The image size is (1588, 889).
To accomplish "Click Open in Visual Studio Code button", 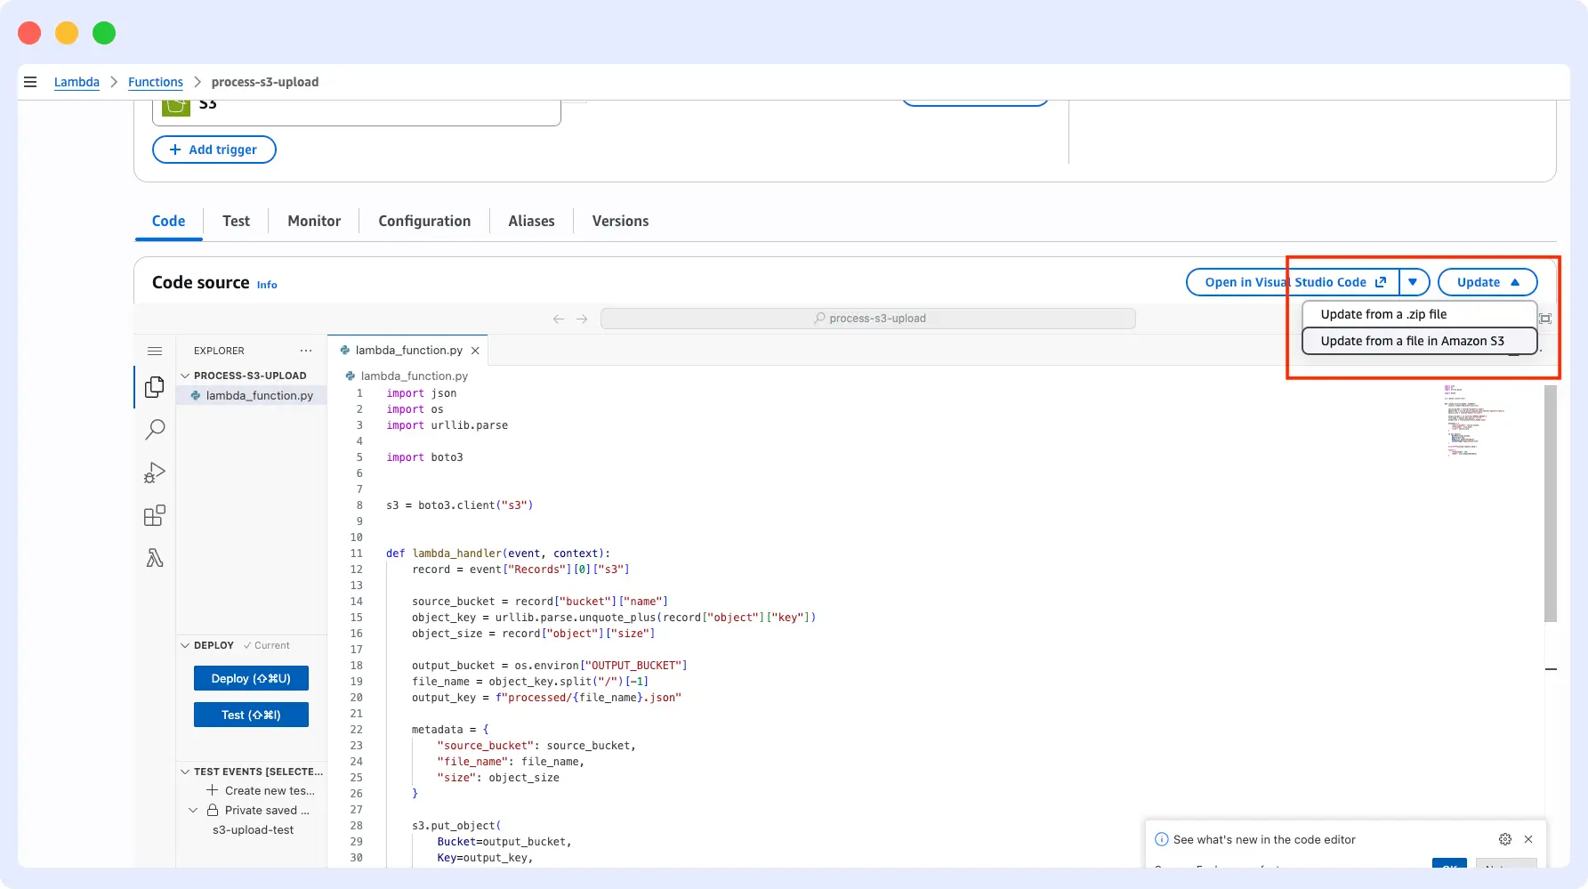I will coord(1293,282).
